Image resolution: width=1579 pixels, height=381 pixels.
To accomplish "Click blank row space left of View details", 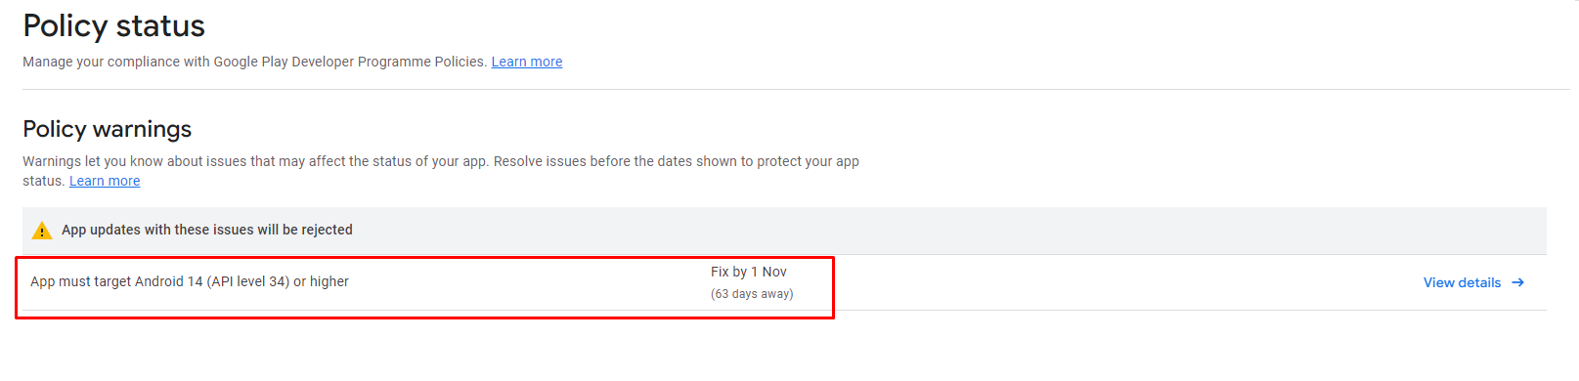I will click(1105, 282).
